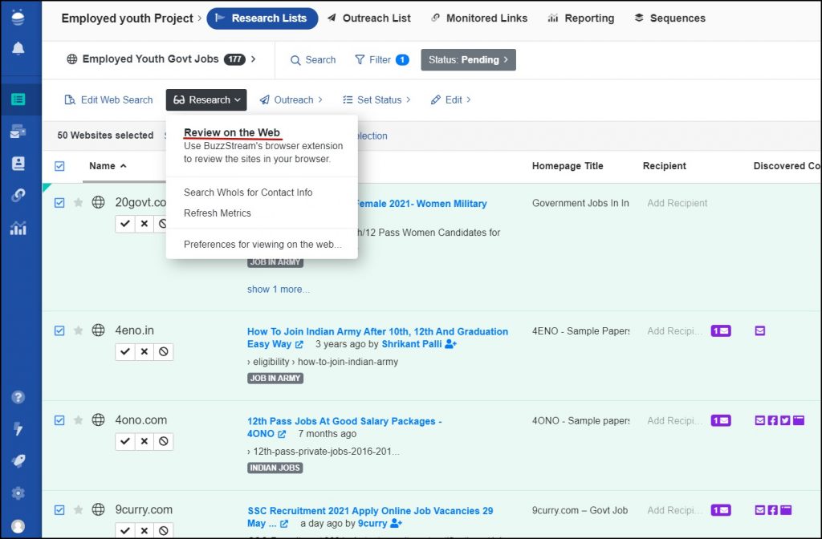Open the chain-link icon in the sidebar

coord(18,196)
